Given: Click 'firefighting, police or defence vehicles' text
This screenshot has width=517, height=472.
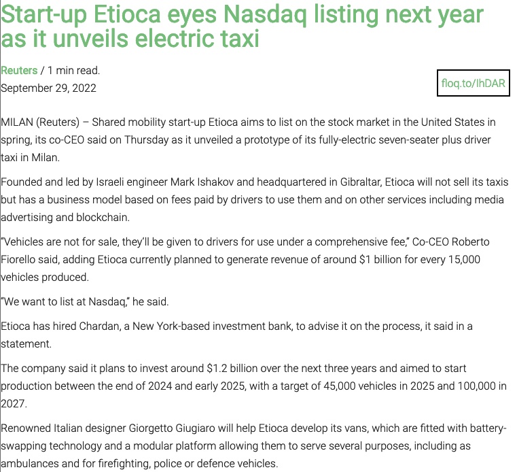Looking at the screenshot, I should (x=188, y=463).
